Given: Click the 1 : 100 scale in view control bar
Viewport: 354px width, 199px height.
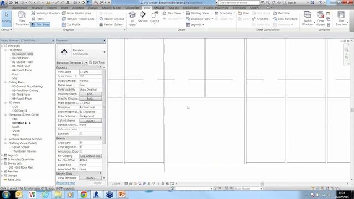Looking at the screenshot, I should pyautogui.click(x=116, y=184).
